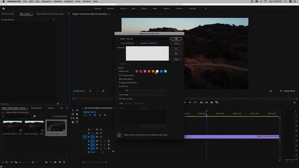Click Next in the Marker dialog

tap(176, 54)
